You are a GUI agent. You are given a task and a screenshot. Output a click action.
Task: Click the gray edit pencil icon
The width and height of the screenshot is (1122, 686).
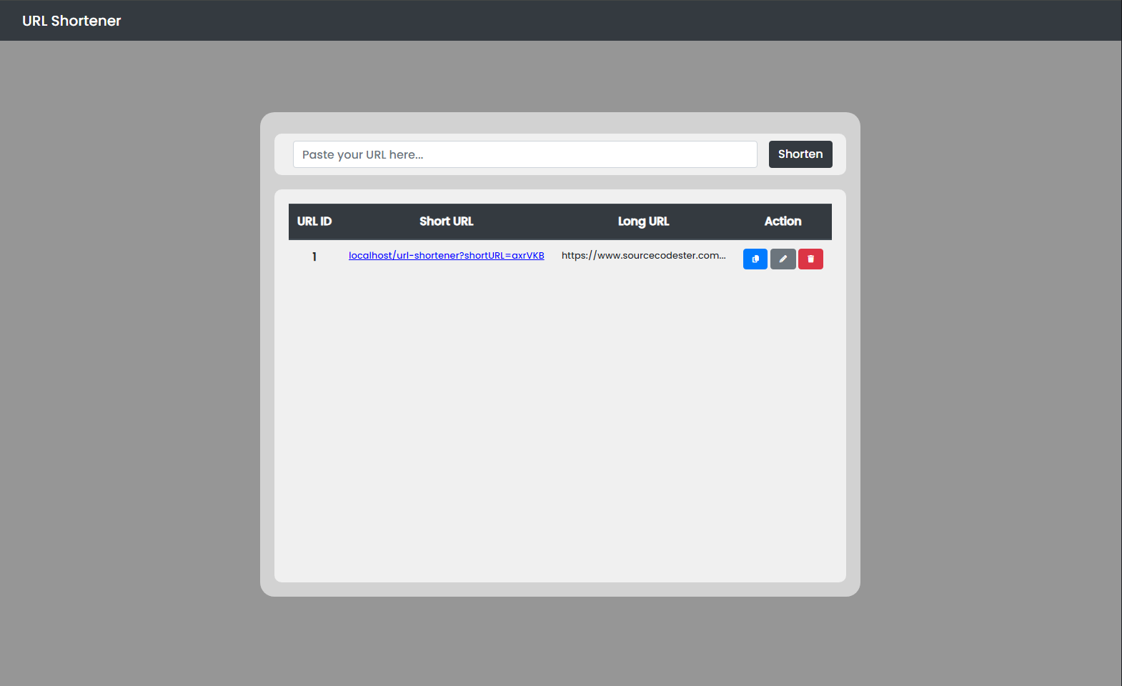783,259
